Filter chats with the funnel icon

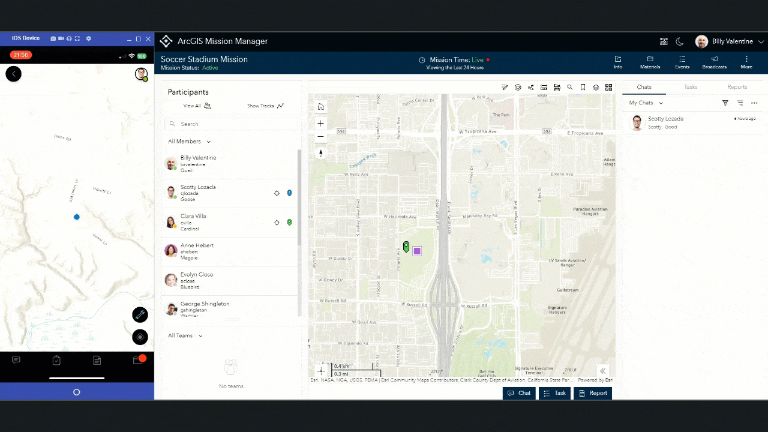click(725, 103)
